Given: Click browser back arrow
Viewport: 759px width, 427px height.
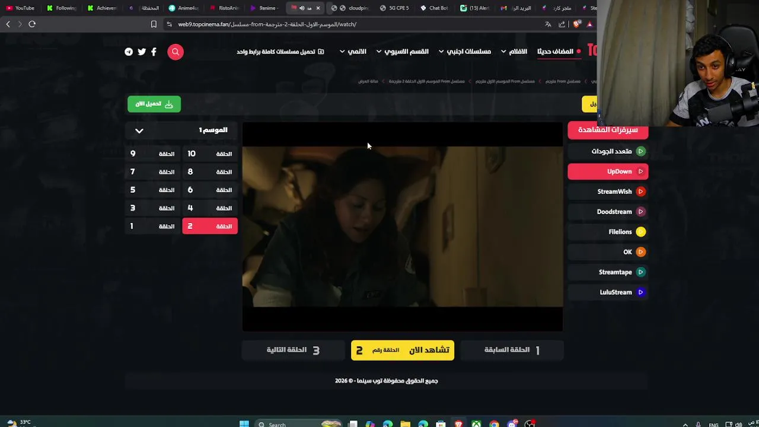Looking at the screenshot, I should (x=8, y=24).
